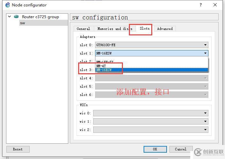Click the help question mark button
This screenshot has height=159, width=225.
click(x=201, y=5)
